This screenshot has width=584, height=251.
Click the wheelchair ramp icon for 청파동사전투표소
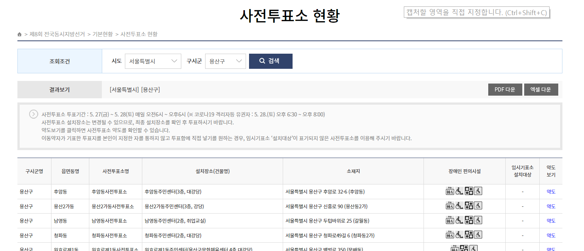click(459, 234)
